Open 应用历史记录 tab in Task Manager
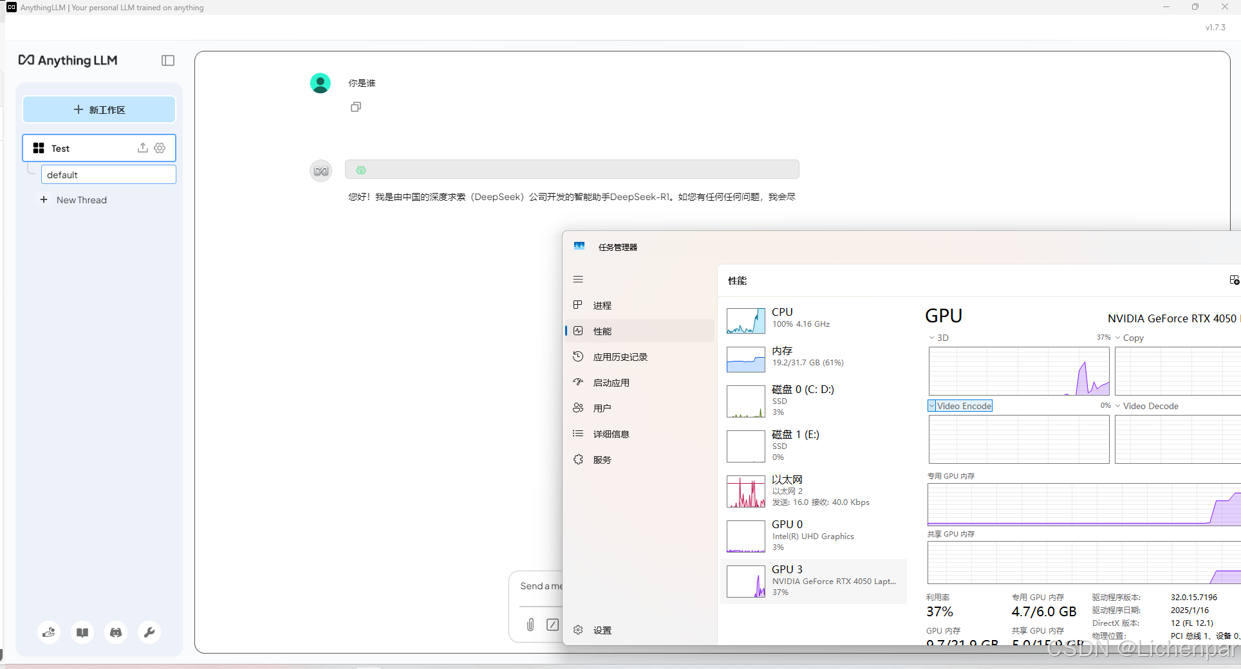This screenshot has height=669, width=1241. 640,356
